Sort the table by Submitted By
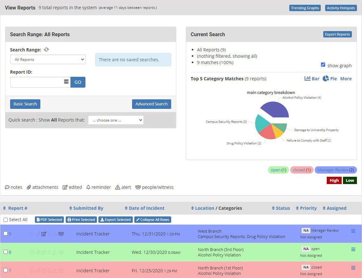This screenshot has height=278, width=362. (x=86, y=208)
